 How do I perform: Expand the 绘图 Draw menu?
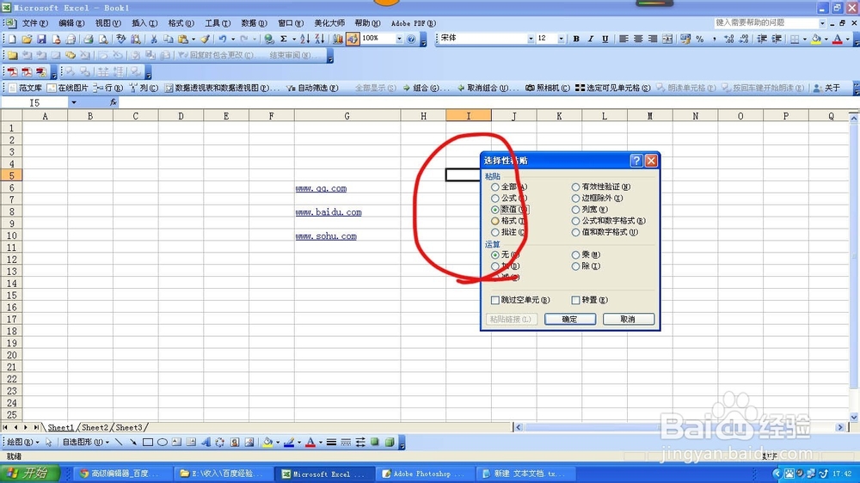pyautogui.click(x=22, y=443)
